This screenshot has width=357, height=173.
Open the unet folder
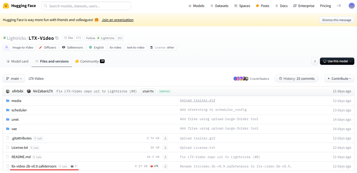tap(15, 120)
